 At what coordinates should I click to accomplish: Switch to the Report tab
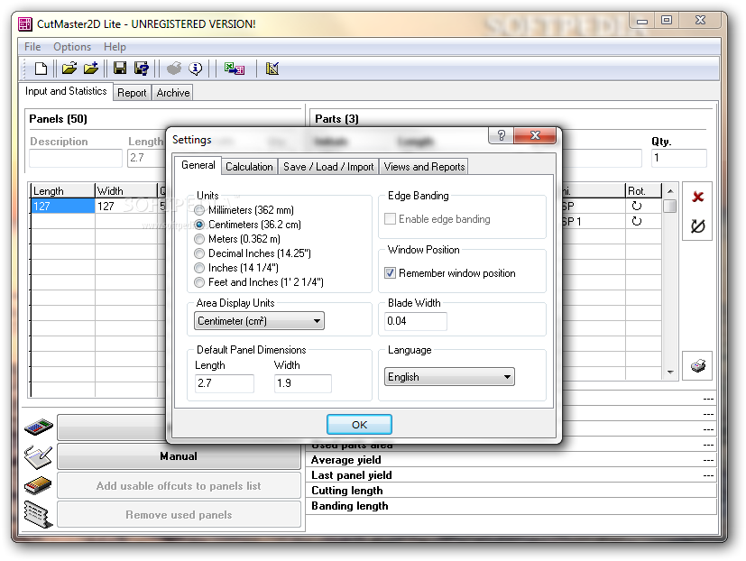click(x=132, y=93)
